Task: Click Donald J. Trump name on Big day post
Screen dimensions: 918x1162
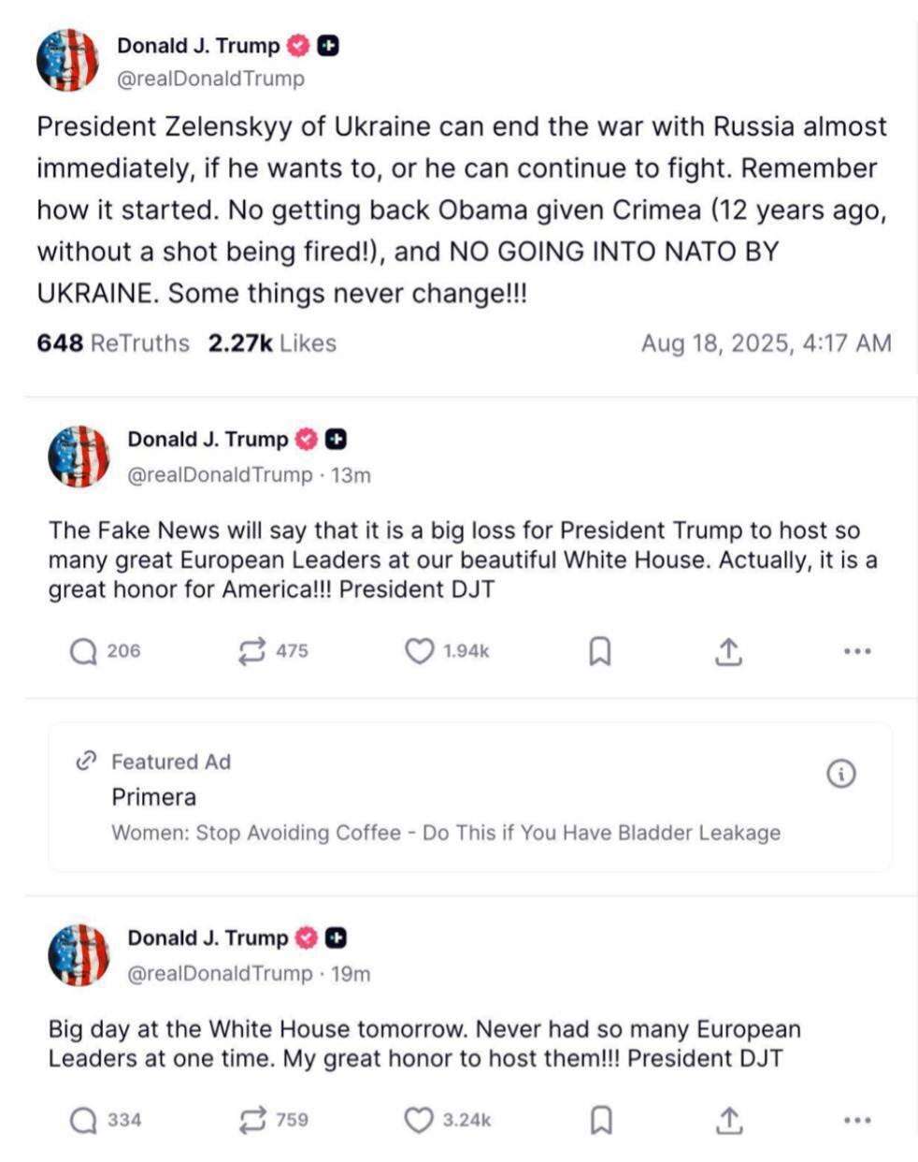Action: click(208, 937)
